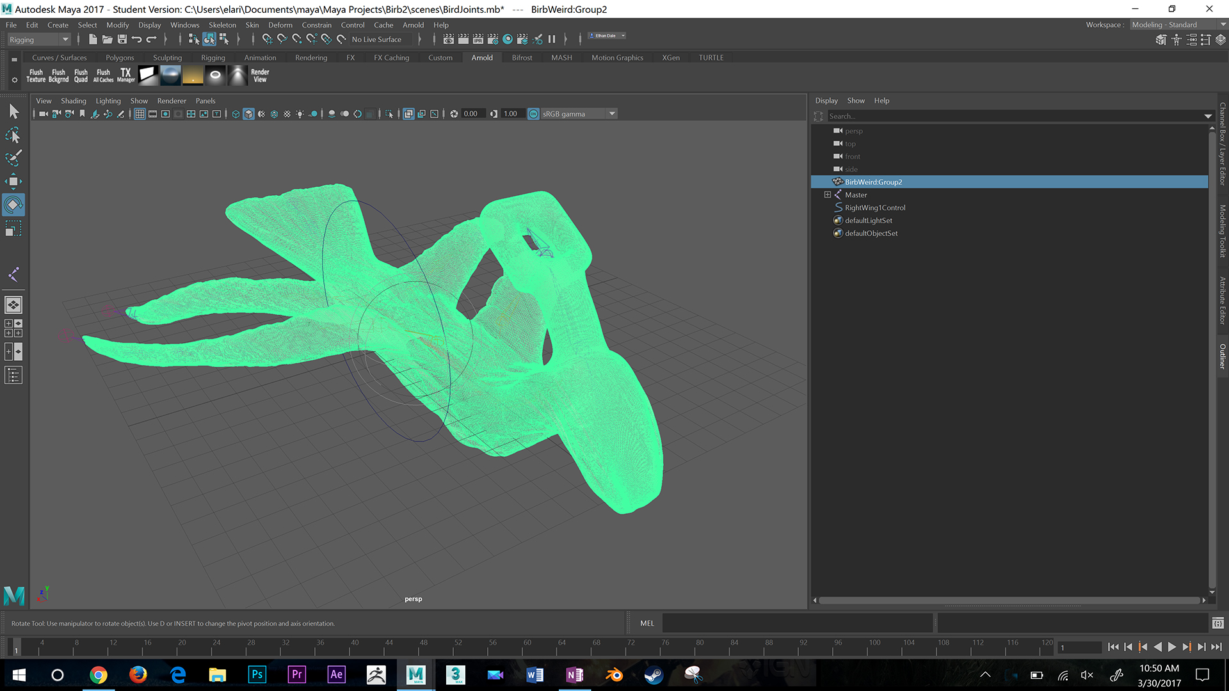Open TX Manager from Arnold shelf
1229x691 pixels.
125,75
